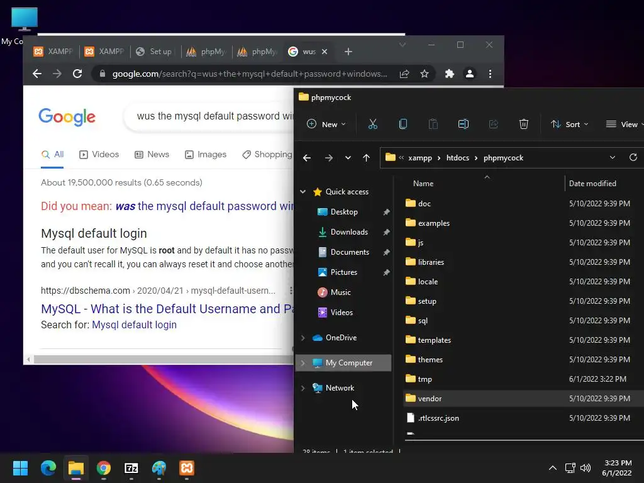
Task: Refresh the phpmycock folder view
Action: point(633,157)
